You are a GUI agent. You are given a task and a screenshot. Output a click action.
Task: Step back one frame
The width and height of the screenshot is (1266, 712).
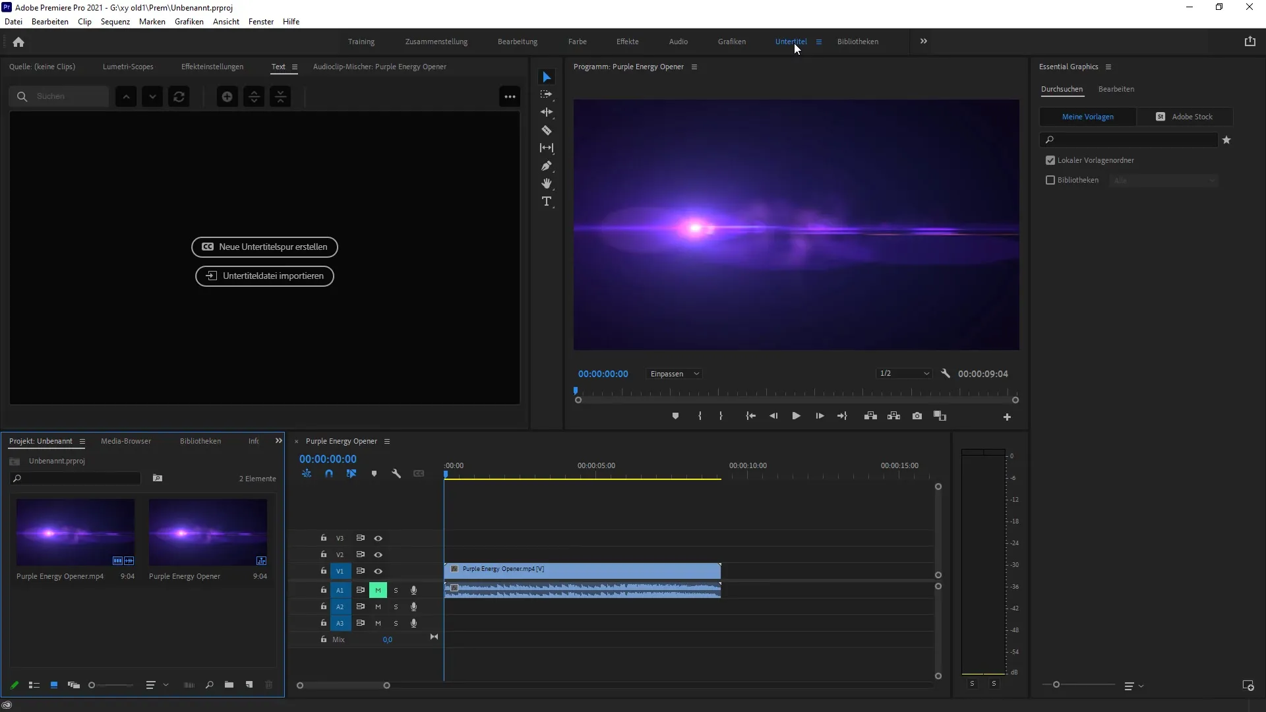(x=773, y=416)
